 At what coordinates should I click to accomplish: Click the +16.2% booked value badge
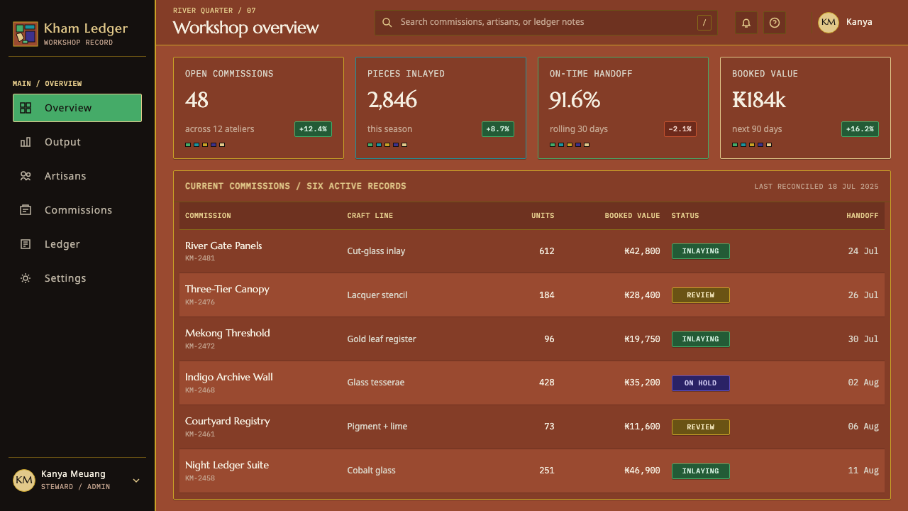860,129
